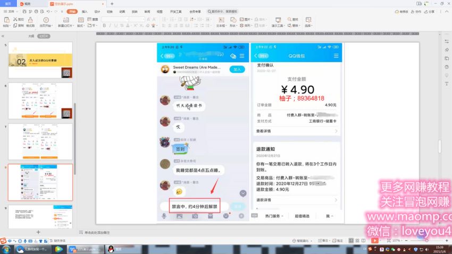452x254 pixels.
Task: Click the zoom out minus button
Action: (x=406, y=241)
